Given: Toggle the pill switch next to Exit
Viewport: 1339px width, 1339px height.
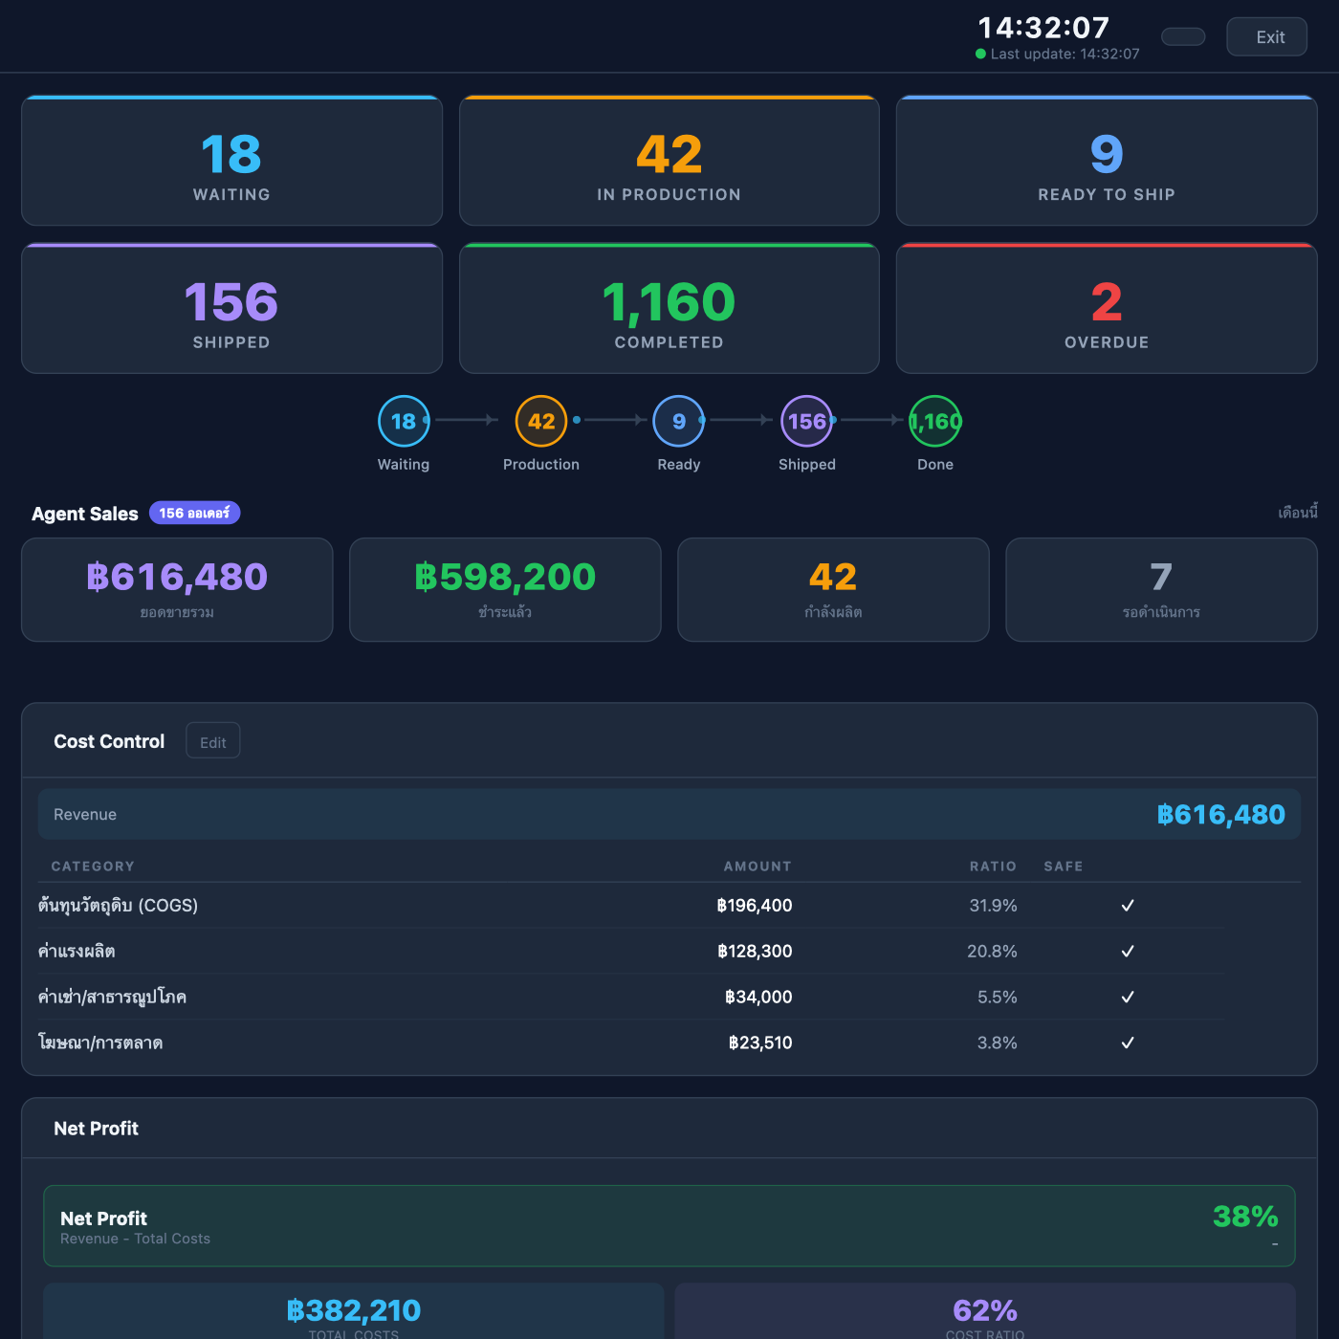Looking at the screenshot, I should pyautogui.click(x=1183, y=36).
